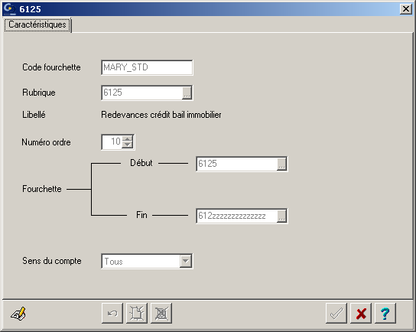Click the checkmark validate button

tap(336, 314)
